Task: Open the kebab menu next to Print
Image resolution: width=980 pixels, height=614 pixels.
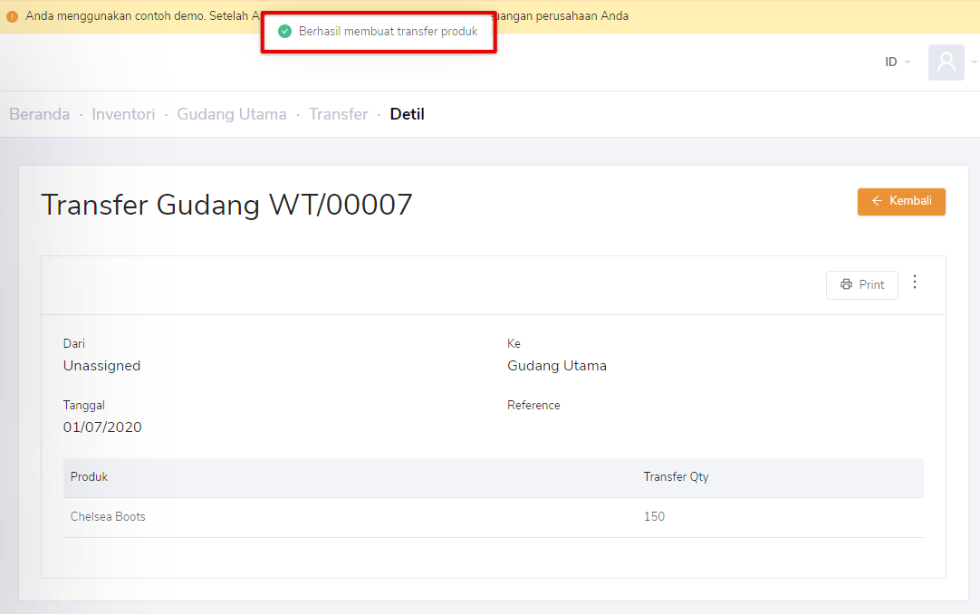Action: [915, 282]
